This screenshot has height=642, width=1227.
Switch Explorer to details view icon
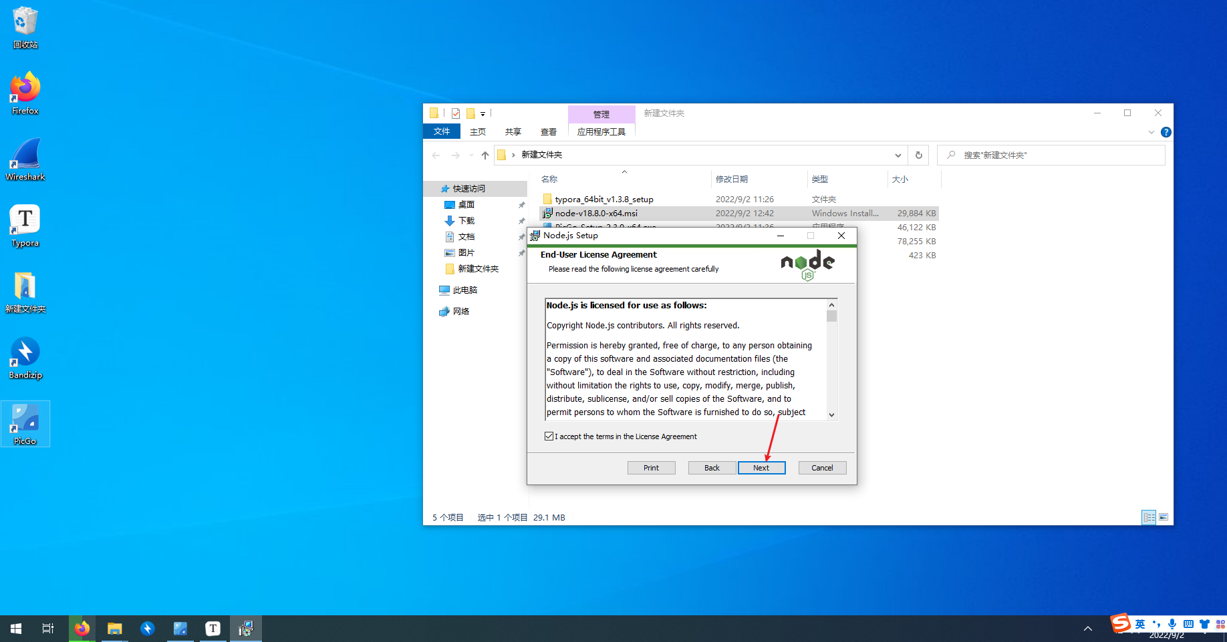pos(1149,517)
